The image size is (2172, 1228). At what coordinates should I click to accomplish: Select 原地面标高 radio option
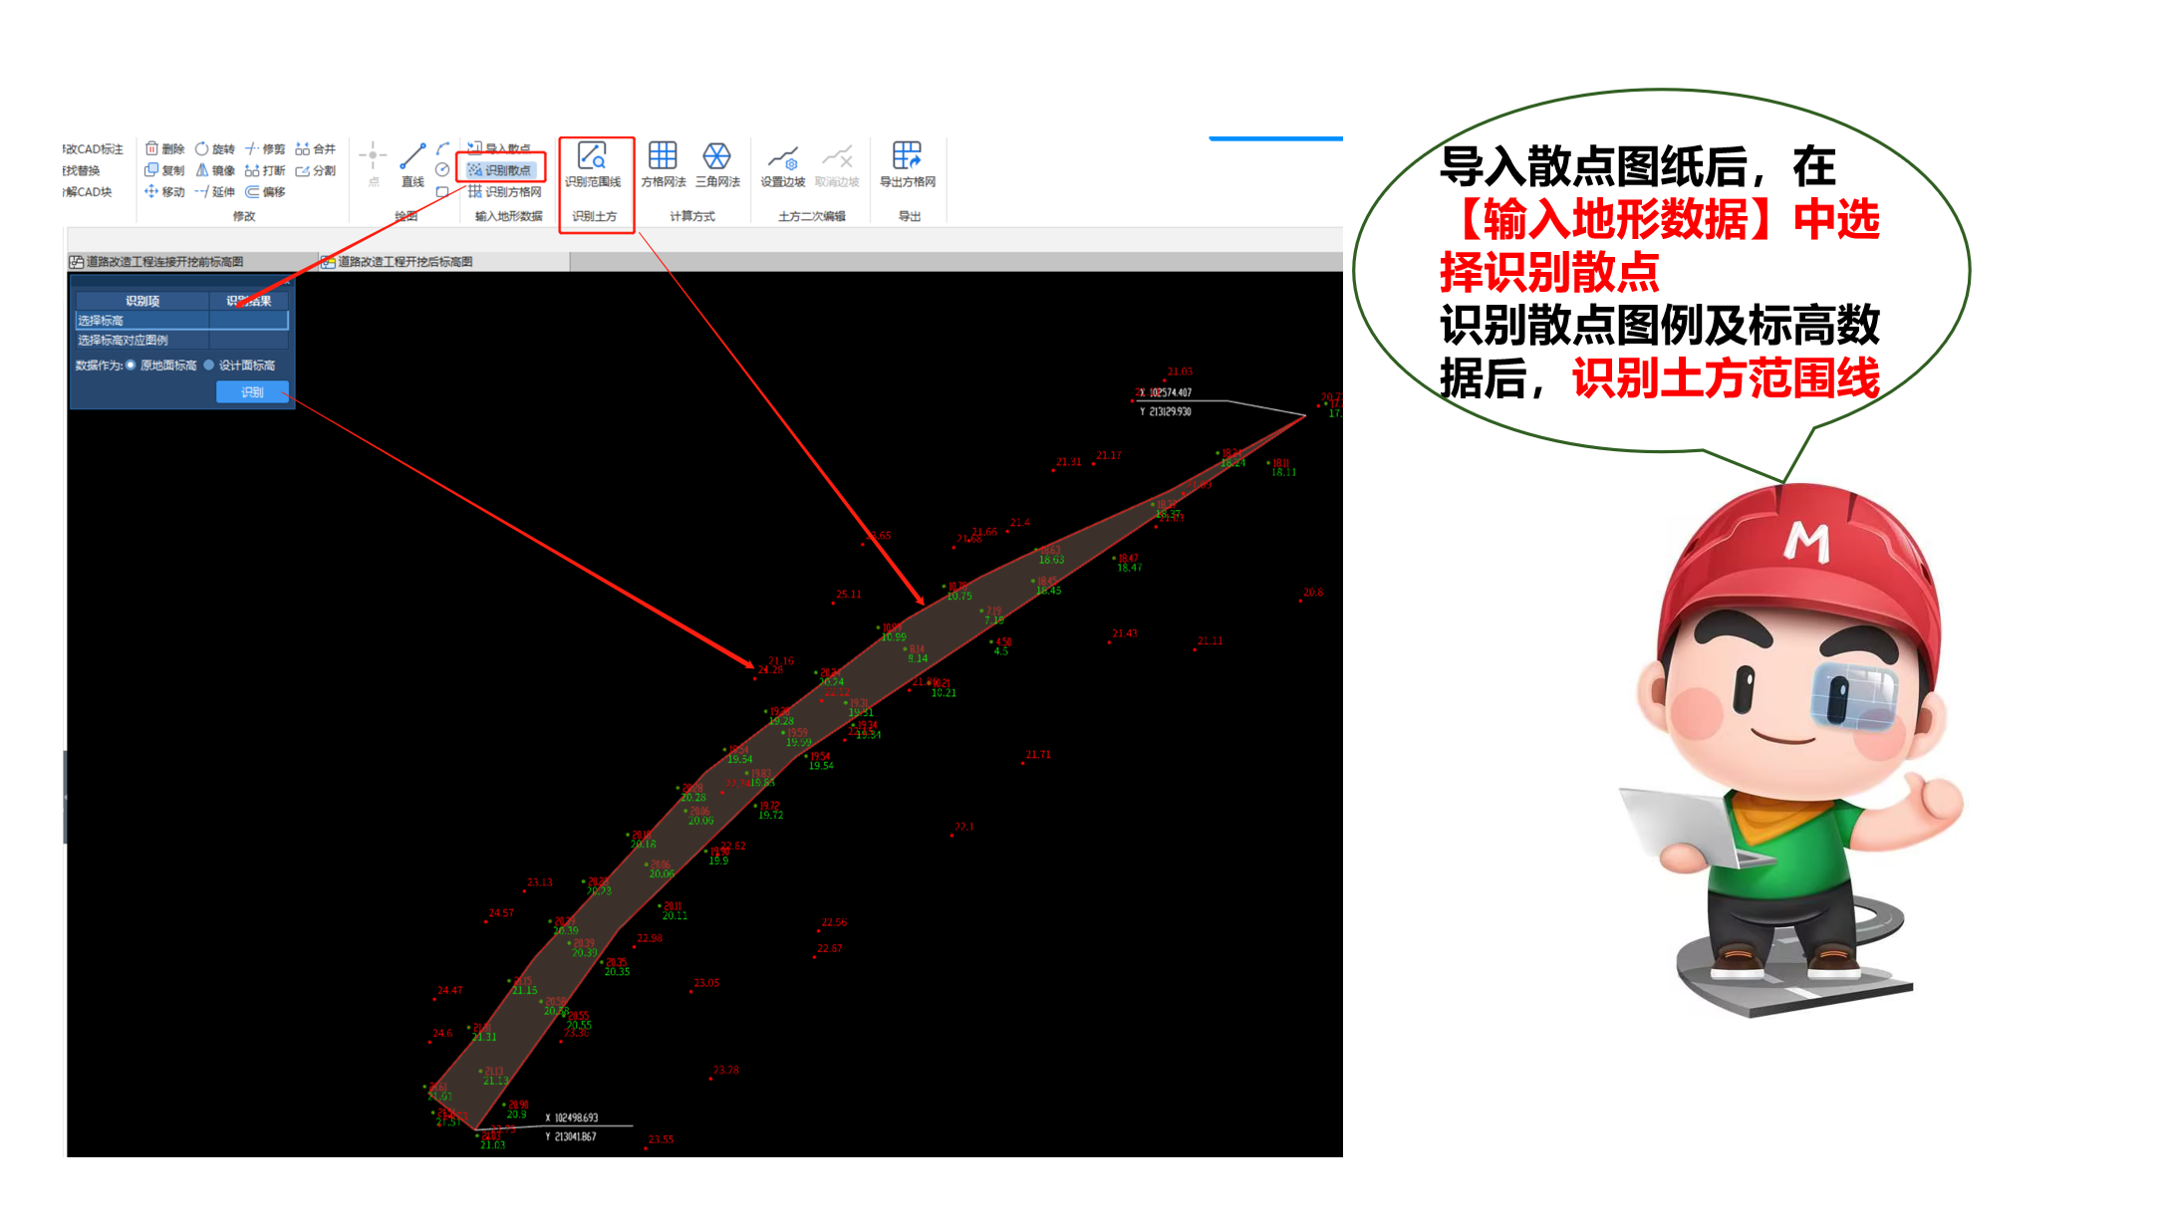[161, 366]
